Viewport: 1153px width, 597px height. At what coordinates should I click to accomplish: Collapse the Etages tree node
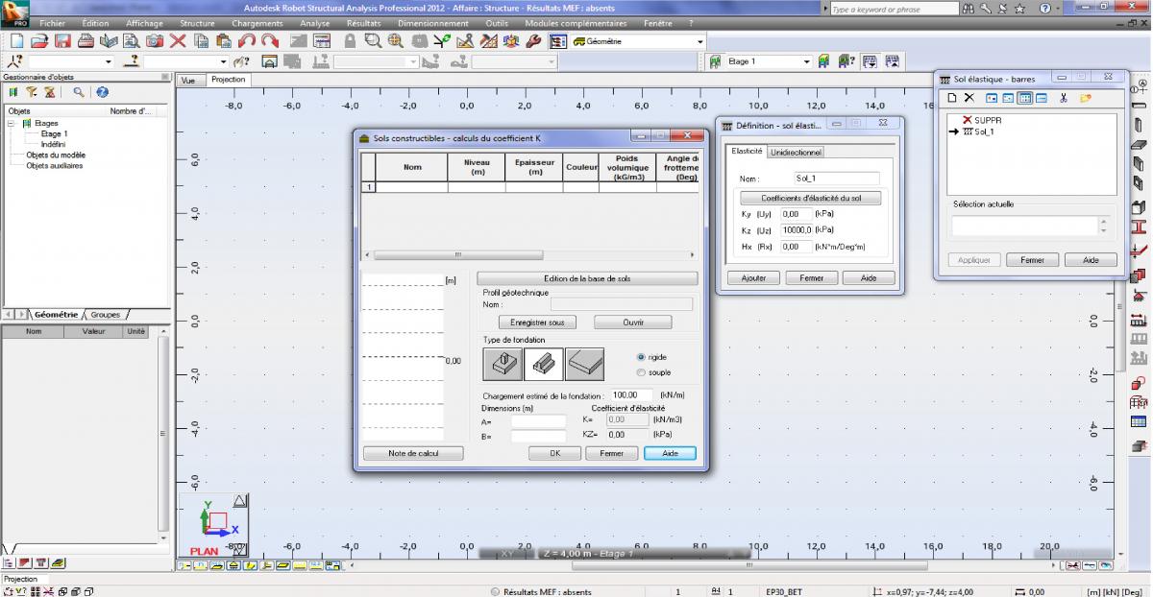point(12,123)
